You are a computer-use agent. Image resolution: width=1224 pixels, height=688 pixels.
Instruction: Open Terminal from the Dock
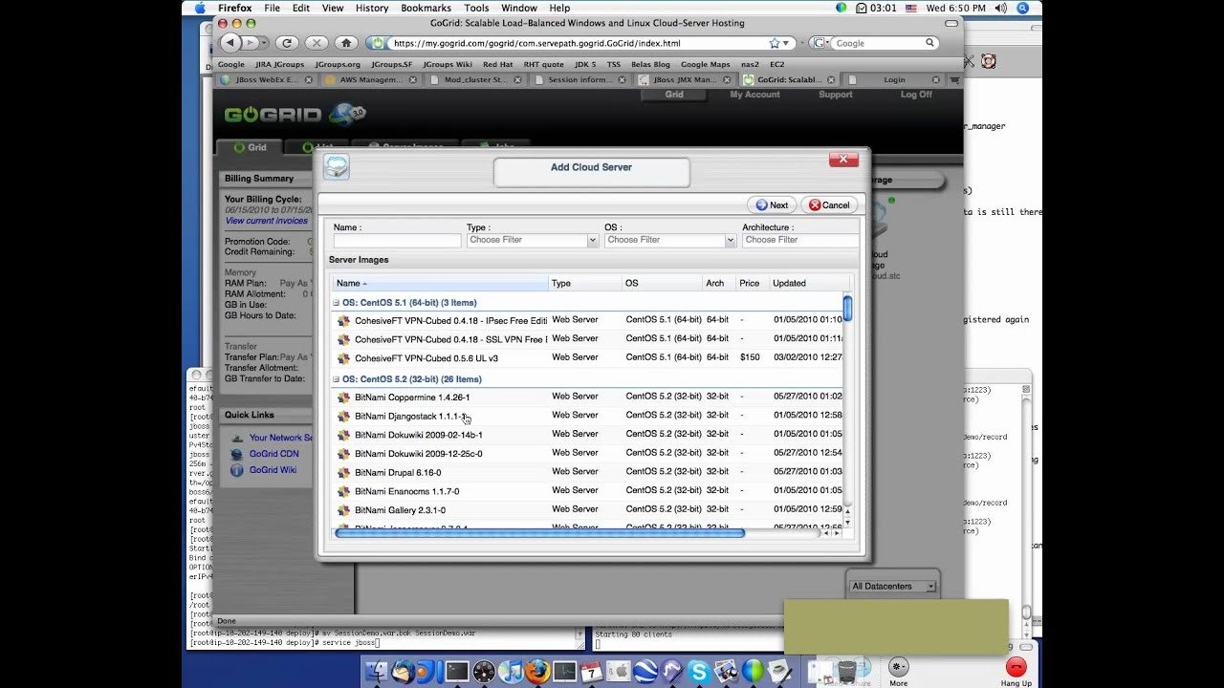457,672
